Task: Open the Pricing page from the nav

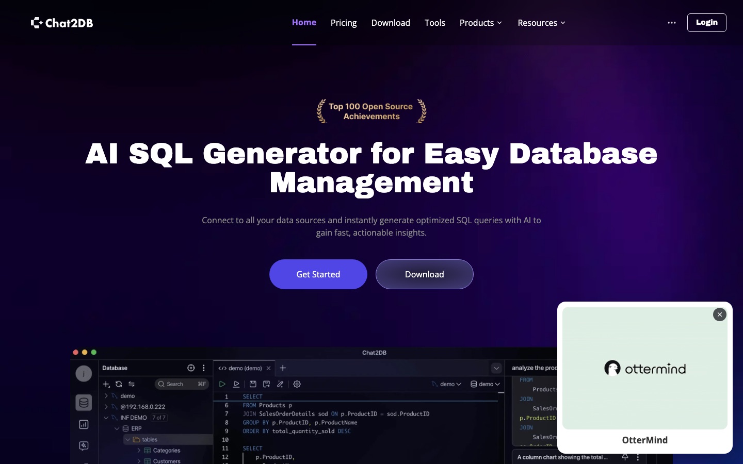Action: 344,23
